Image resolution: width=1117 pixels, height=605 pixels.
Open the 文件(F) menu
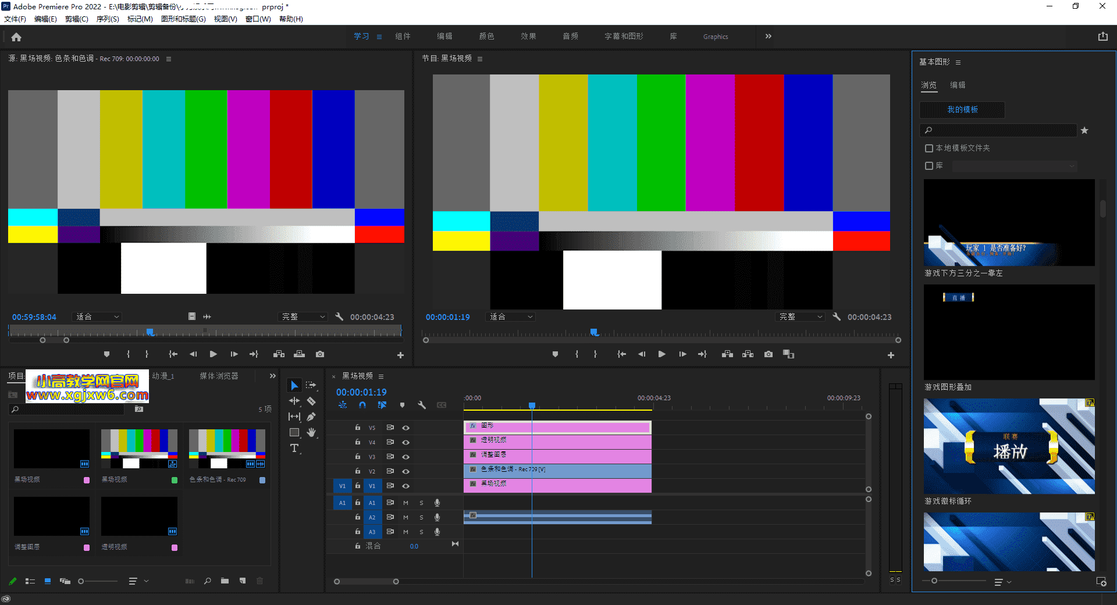tap(15, 19)
